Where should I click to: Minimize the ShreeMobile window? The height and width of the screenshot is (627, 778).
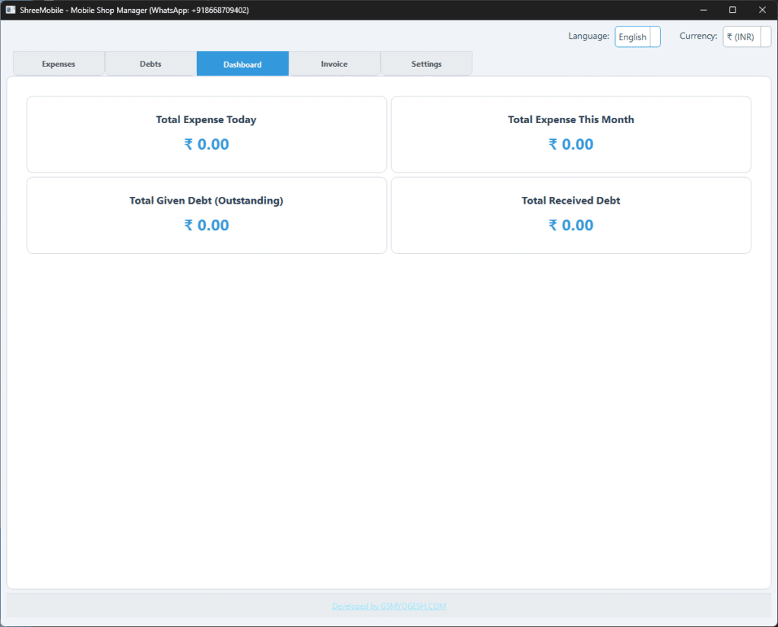click(x=703, y=10)
